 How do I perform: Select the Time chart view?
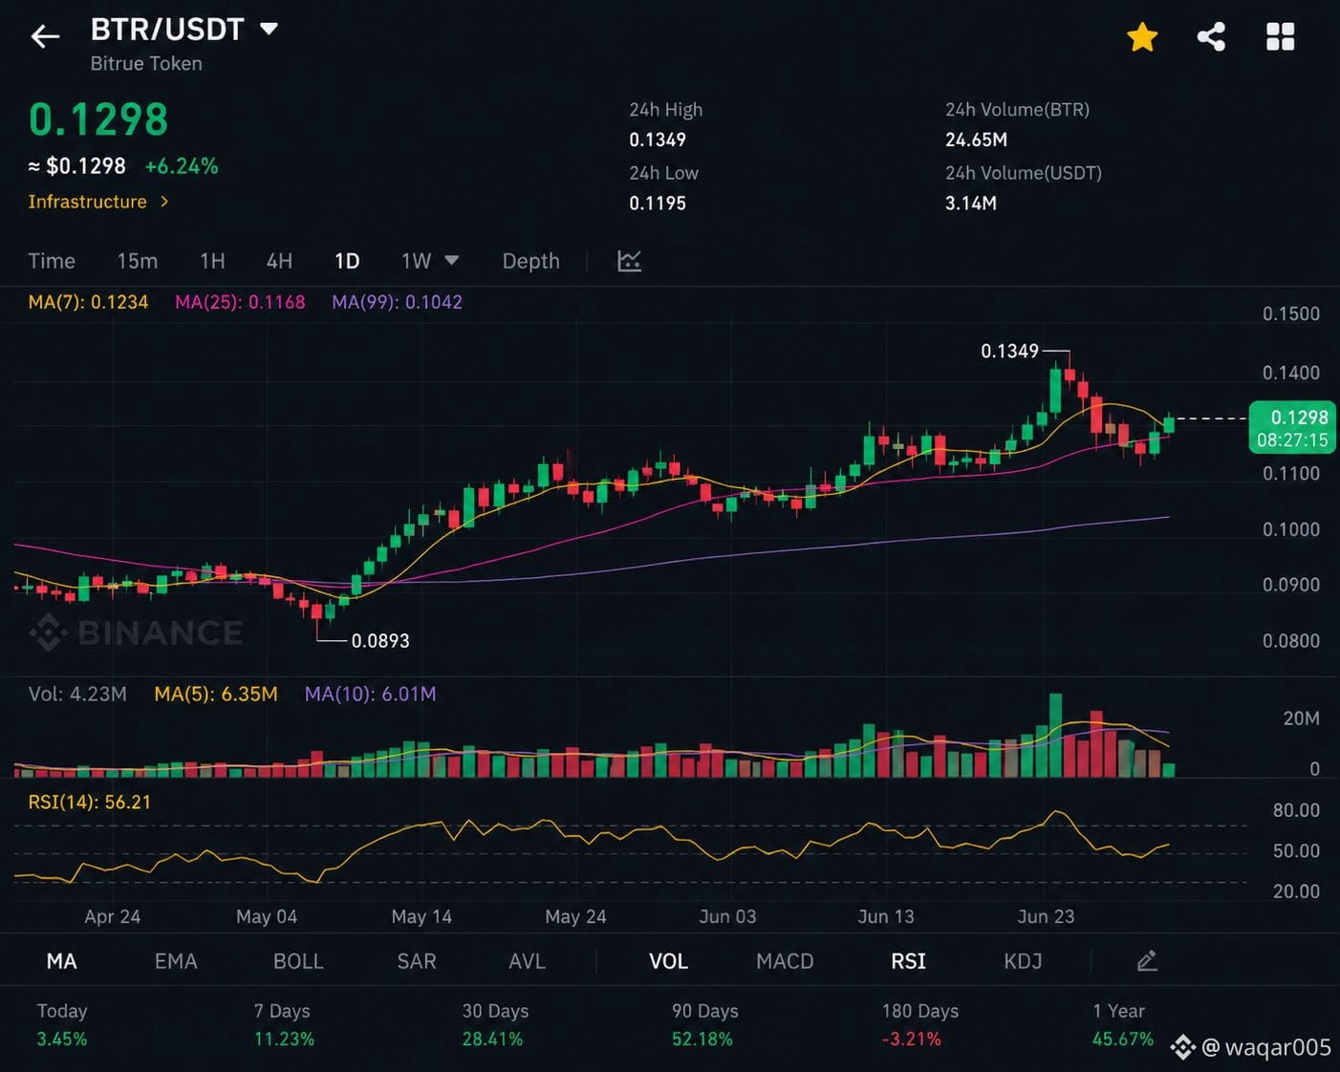point(52,261)
